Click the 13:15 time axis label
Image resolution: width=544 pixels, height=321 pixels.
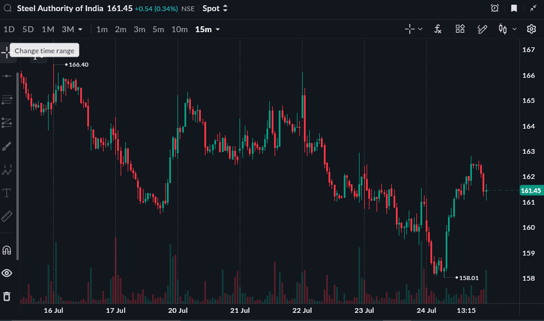466,310
